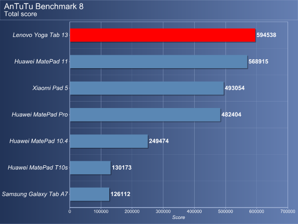Select the Huawei MatePad T10s label
298x224 pixels.
pyautogui.click(x=38, y=167)
